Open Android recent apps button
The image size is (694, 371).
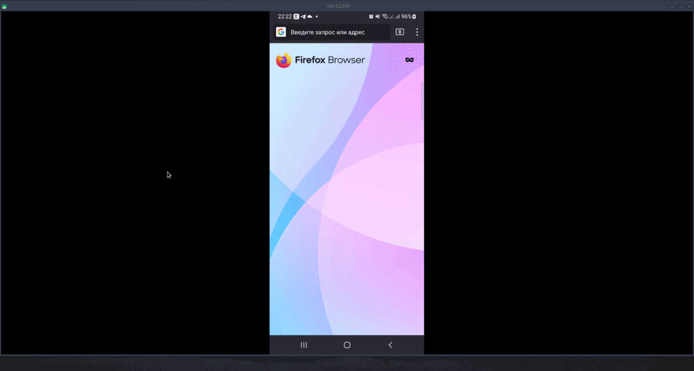[304, 345]
